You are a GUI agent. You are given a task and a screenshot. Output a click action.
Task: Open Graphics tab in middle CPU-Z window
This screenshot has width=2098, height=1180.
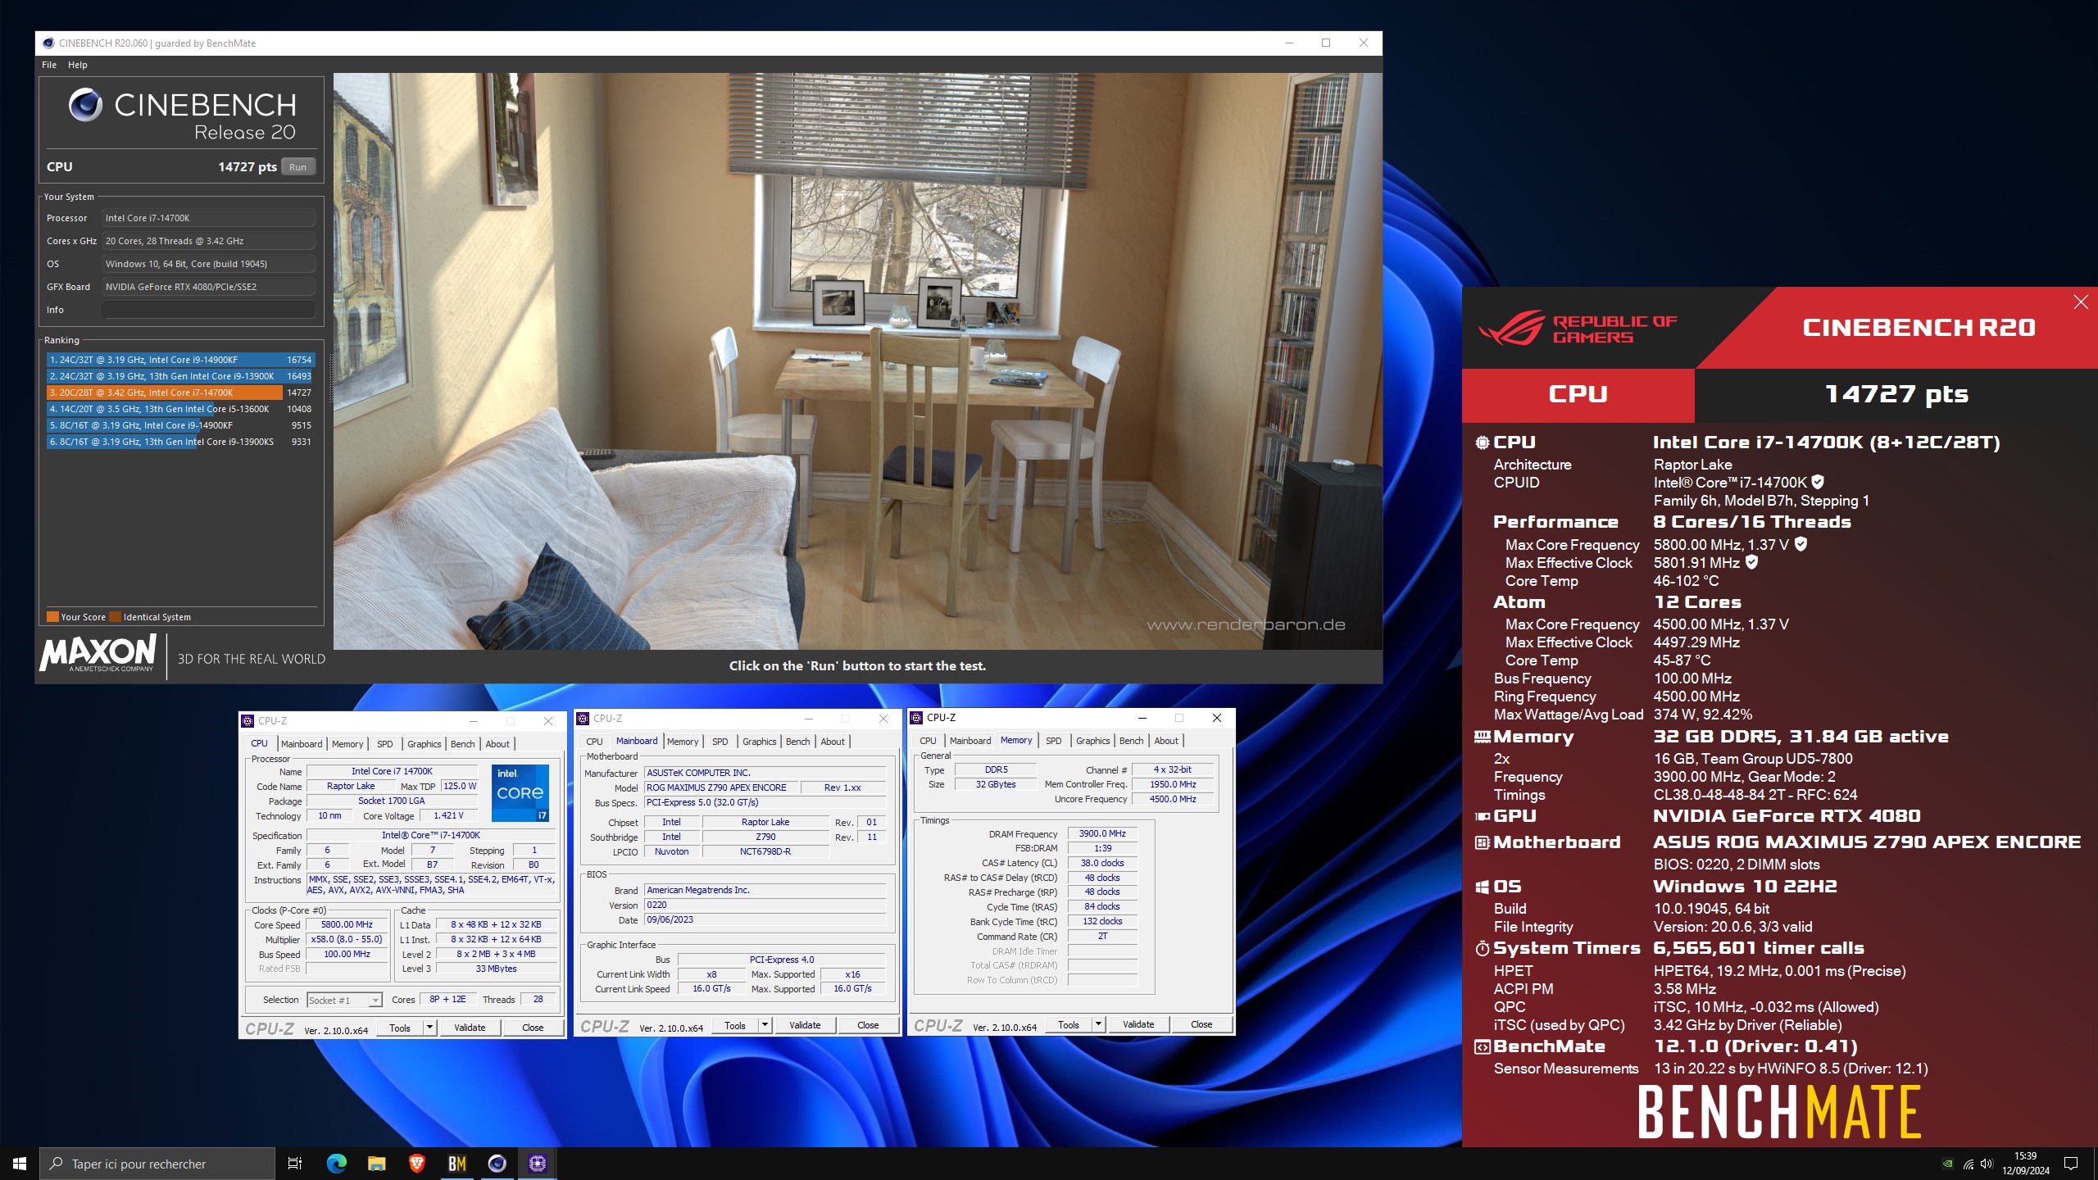[759, 742]
